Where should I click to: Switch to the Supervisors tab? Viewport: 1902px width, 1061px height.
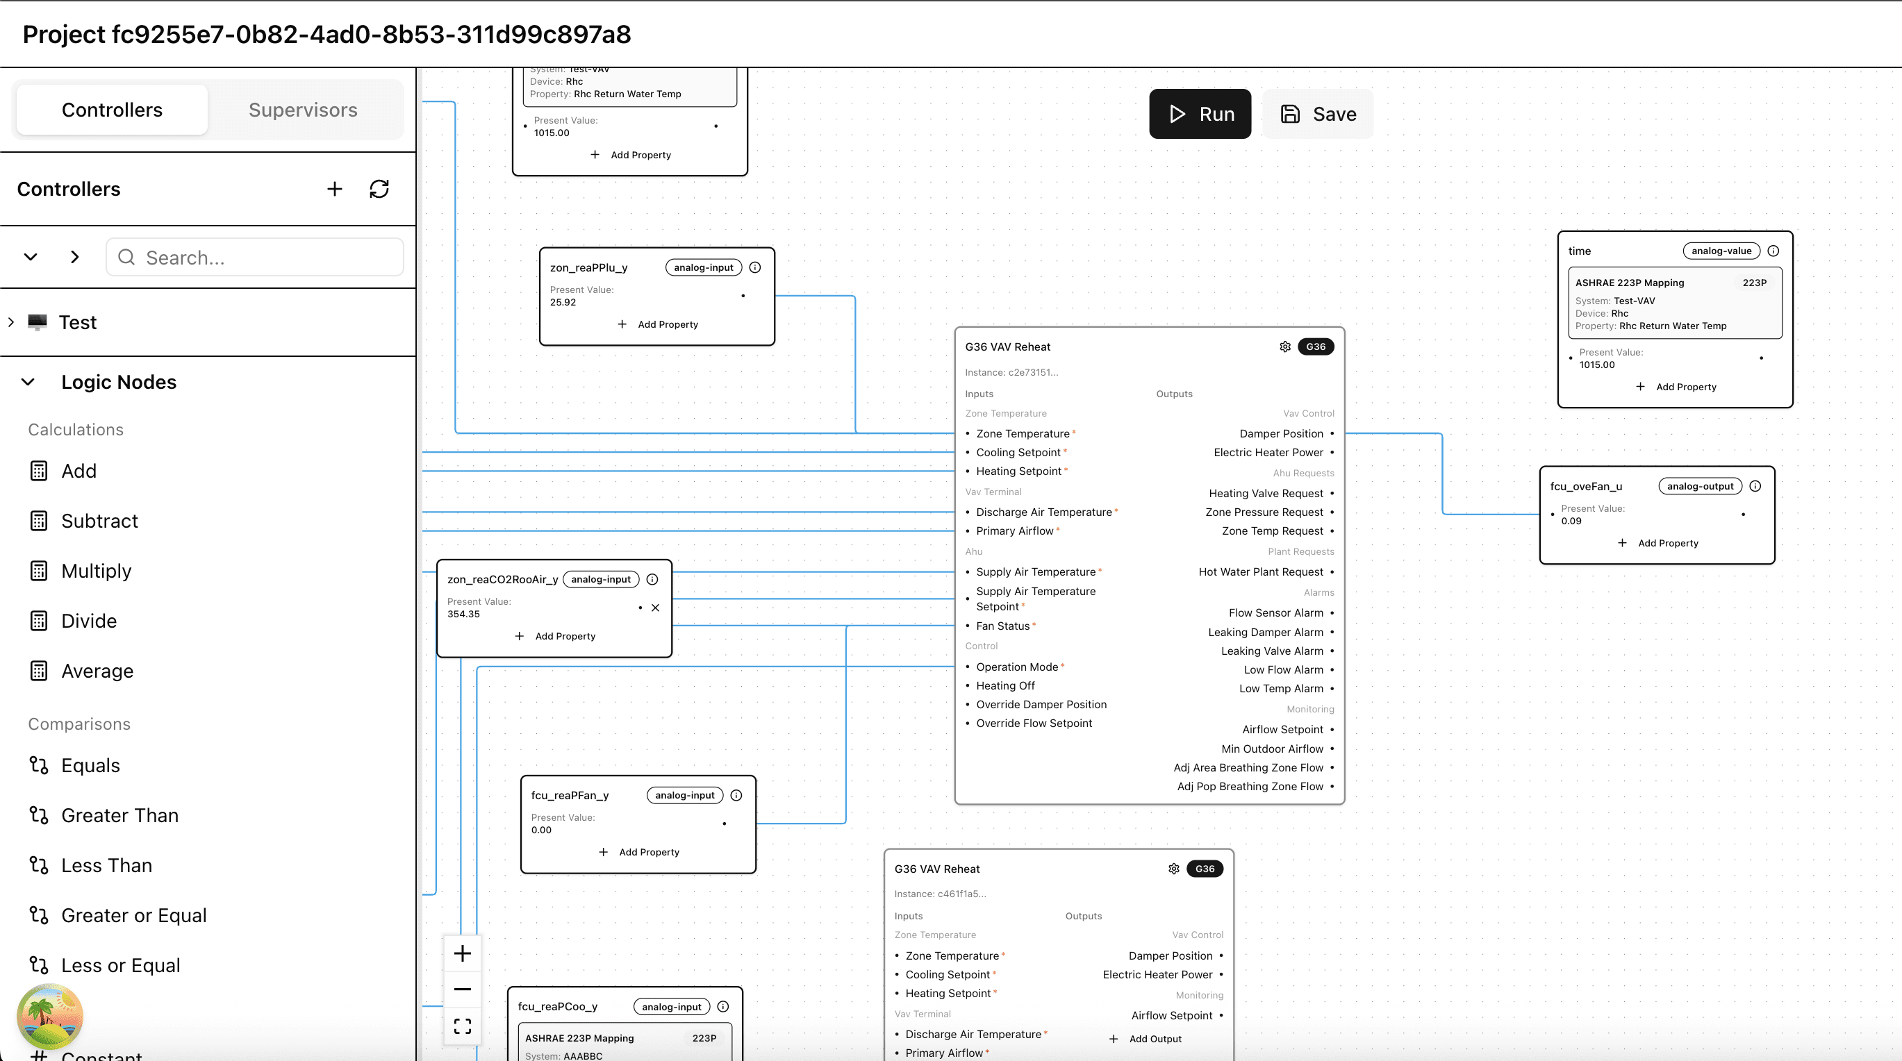pos(303,110)
